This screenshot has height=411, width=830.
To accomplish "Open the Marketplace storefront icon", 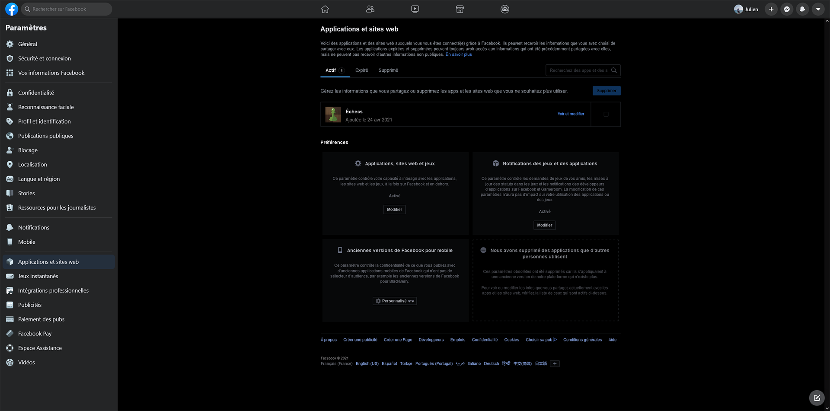I will (x=460, y=9).
